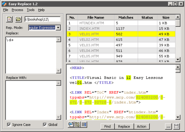Click the floppy disk save icon
The height and width of the screenshot is (132, 185).
coord(177,127)
